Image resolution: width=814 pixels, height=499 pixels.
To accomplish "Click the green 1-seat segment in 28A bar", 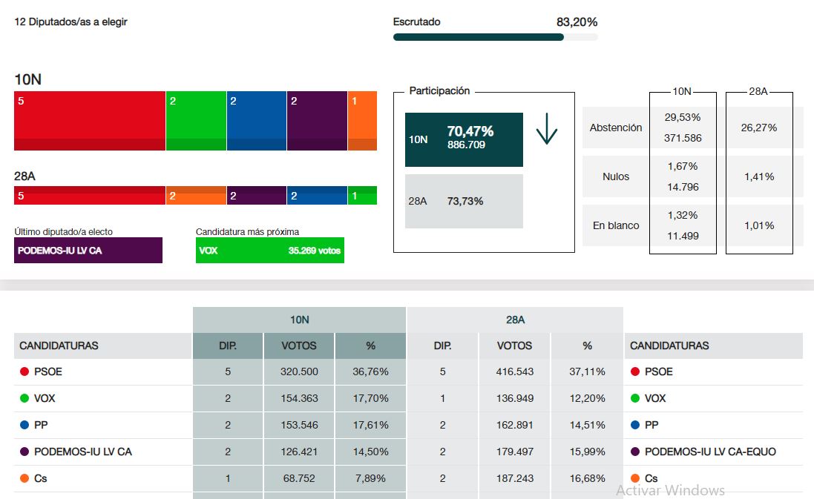I will tap(362, 196).
